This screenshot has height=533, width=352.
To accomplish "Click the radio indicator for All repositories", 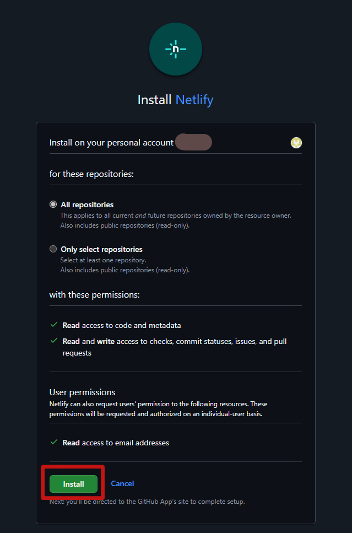I will [x=53, y=204].
